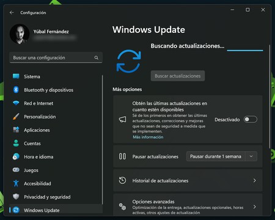This screenshot has height=220, width=275.
Task: Click the large blue sync arrows icon
Action: (x=129, y=61)
